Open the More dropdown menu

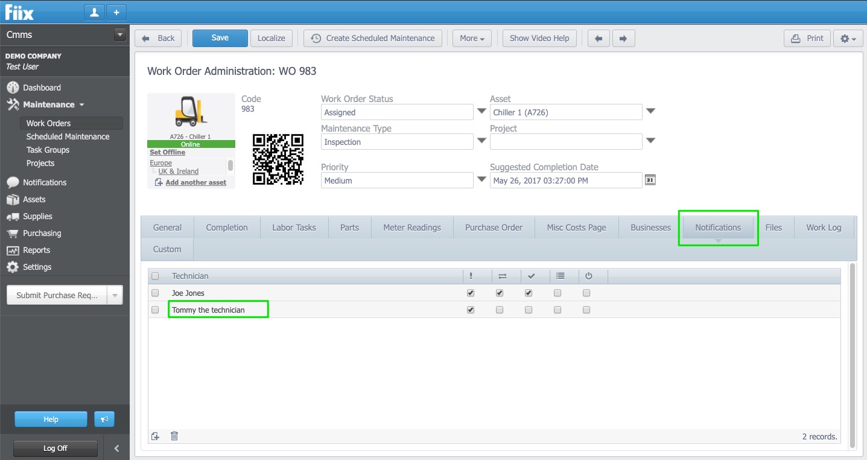(x=472, y=38)
